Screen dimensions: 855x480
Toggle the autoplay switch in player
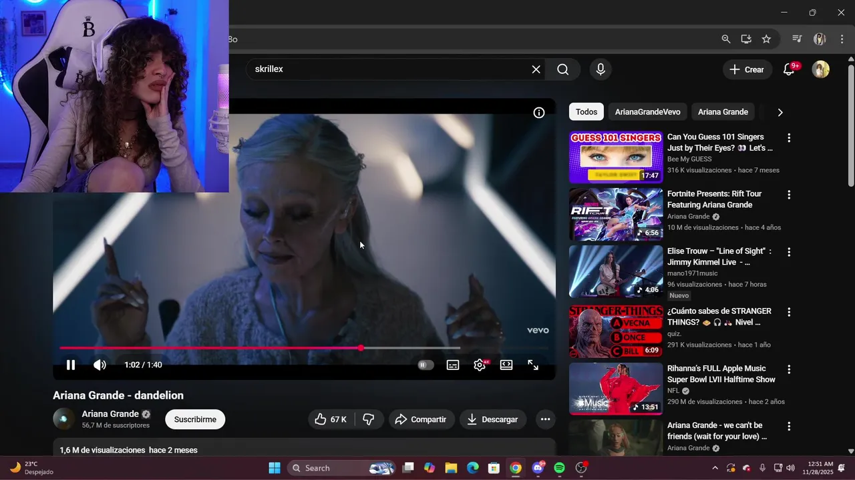click(x=425, y=365)
